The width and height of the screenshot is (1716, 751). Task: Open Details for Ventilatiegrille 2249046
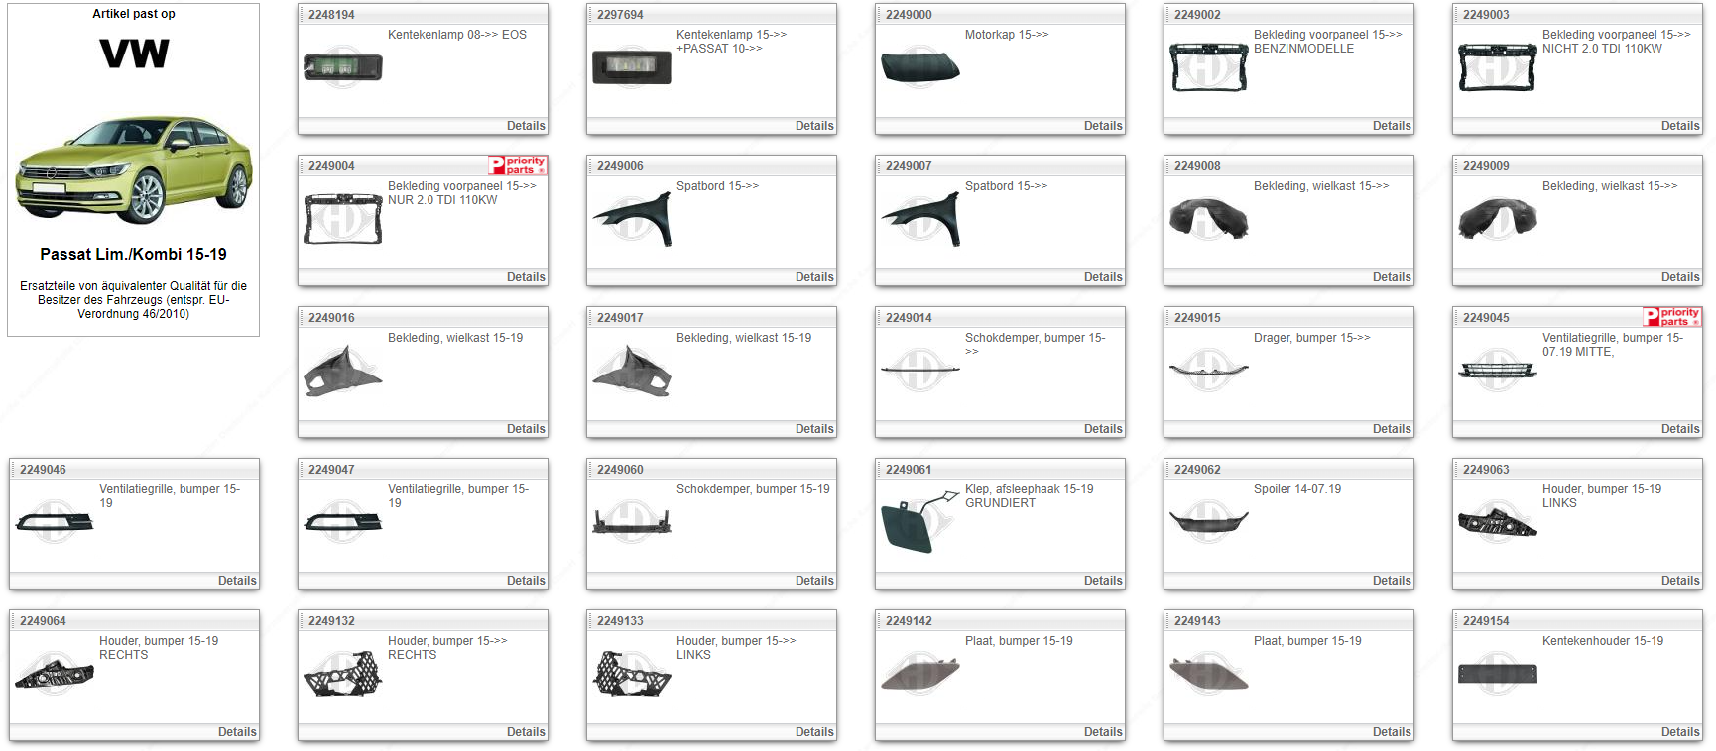pos(236,581)
